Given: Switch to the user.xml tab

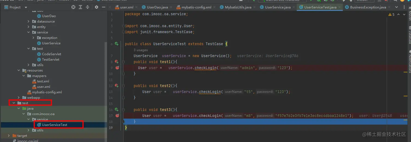Looking at the screenshot, I should click(127, 7).
